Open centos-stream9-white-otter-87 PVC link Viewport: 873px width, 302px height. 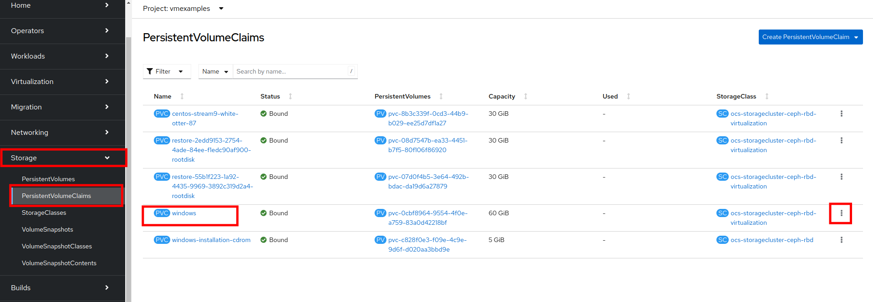point(205,118)
